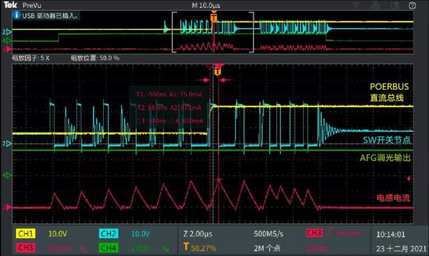Click the help question mark icon
Screen dimensions: 429x256
coord(413,5)
